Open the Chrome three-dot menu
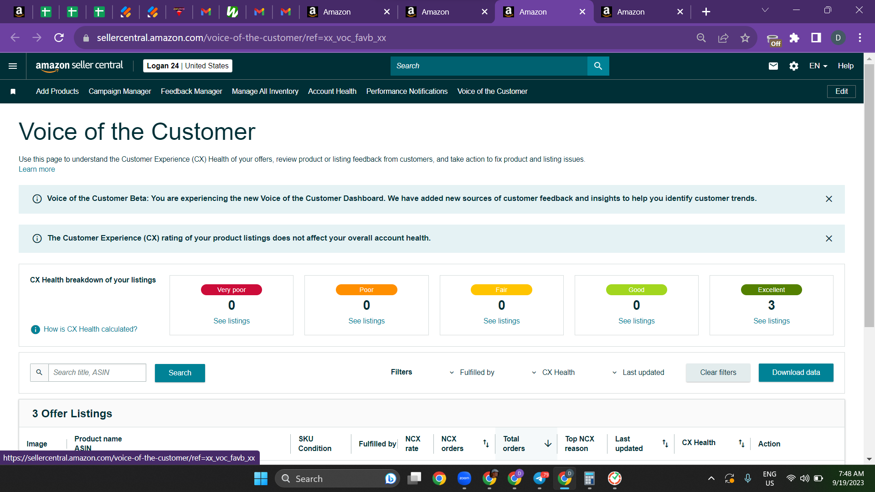 (860, 38)
